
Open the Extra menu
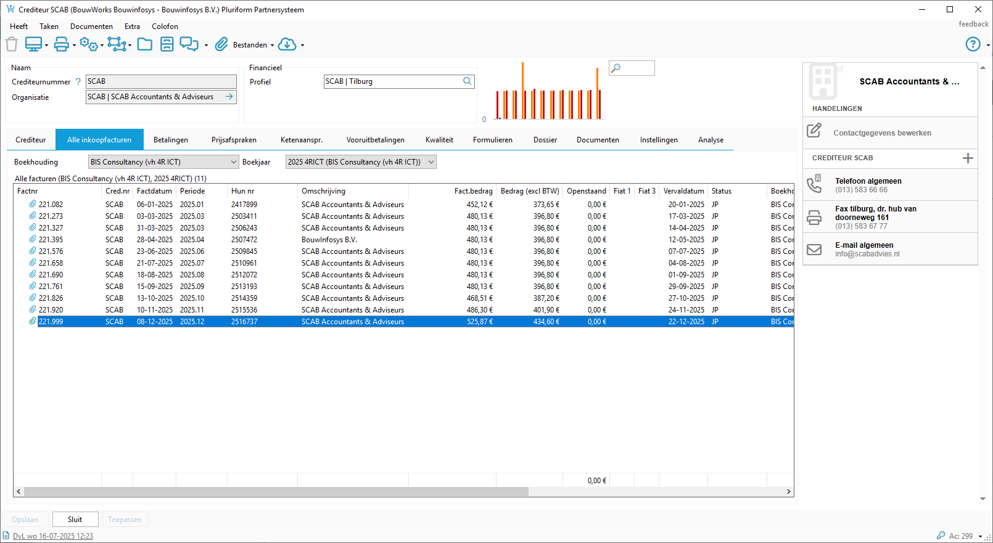point(132,27)
